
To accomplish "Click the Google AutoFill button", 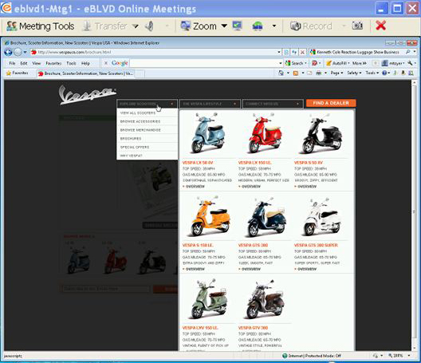I will (x=338, y=63).
